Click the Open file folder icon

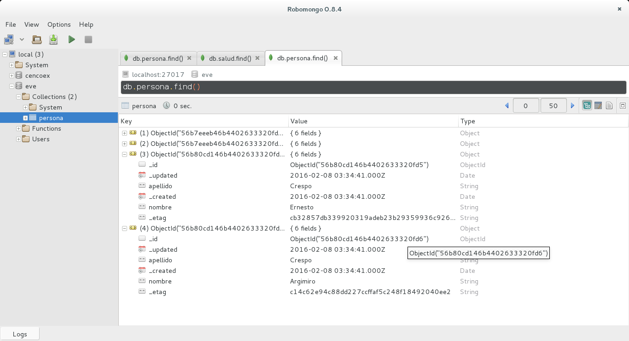37,40
